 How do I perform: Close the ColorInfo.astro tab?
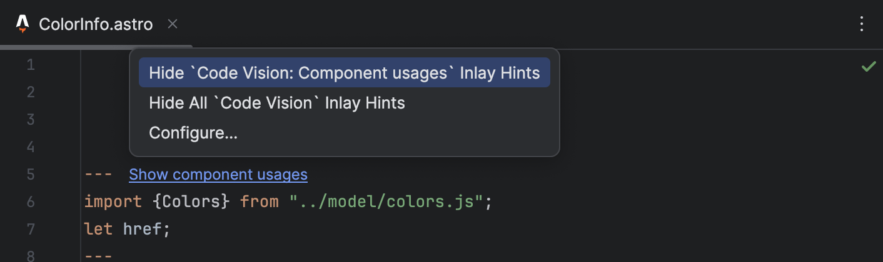(173, 24)
